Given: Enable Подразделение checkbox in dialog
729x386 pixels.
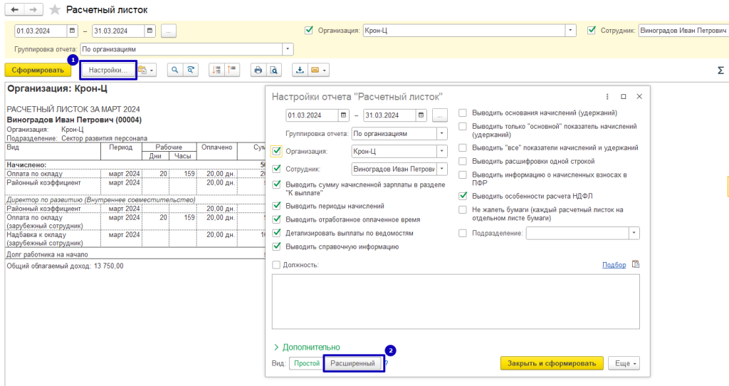Looking at the screenshot, I should 463,233.
